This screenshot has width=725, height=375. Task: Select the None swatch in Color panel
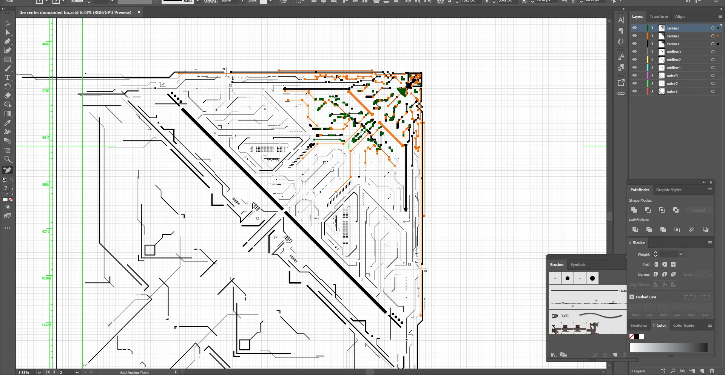pos(632,336)
